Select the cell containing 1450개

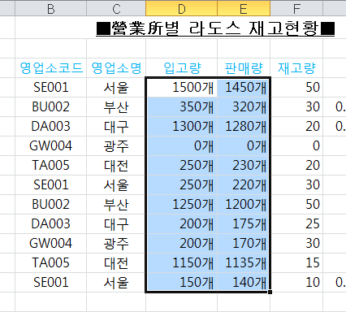[244, 87]
